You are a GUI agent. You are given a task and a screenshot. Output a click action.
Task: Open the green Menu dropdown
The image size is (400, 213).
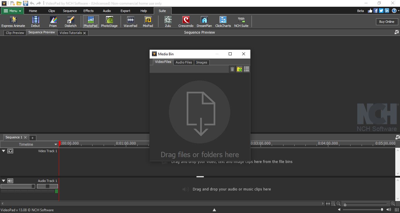click(x=12, y=11)
